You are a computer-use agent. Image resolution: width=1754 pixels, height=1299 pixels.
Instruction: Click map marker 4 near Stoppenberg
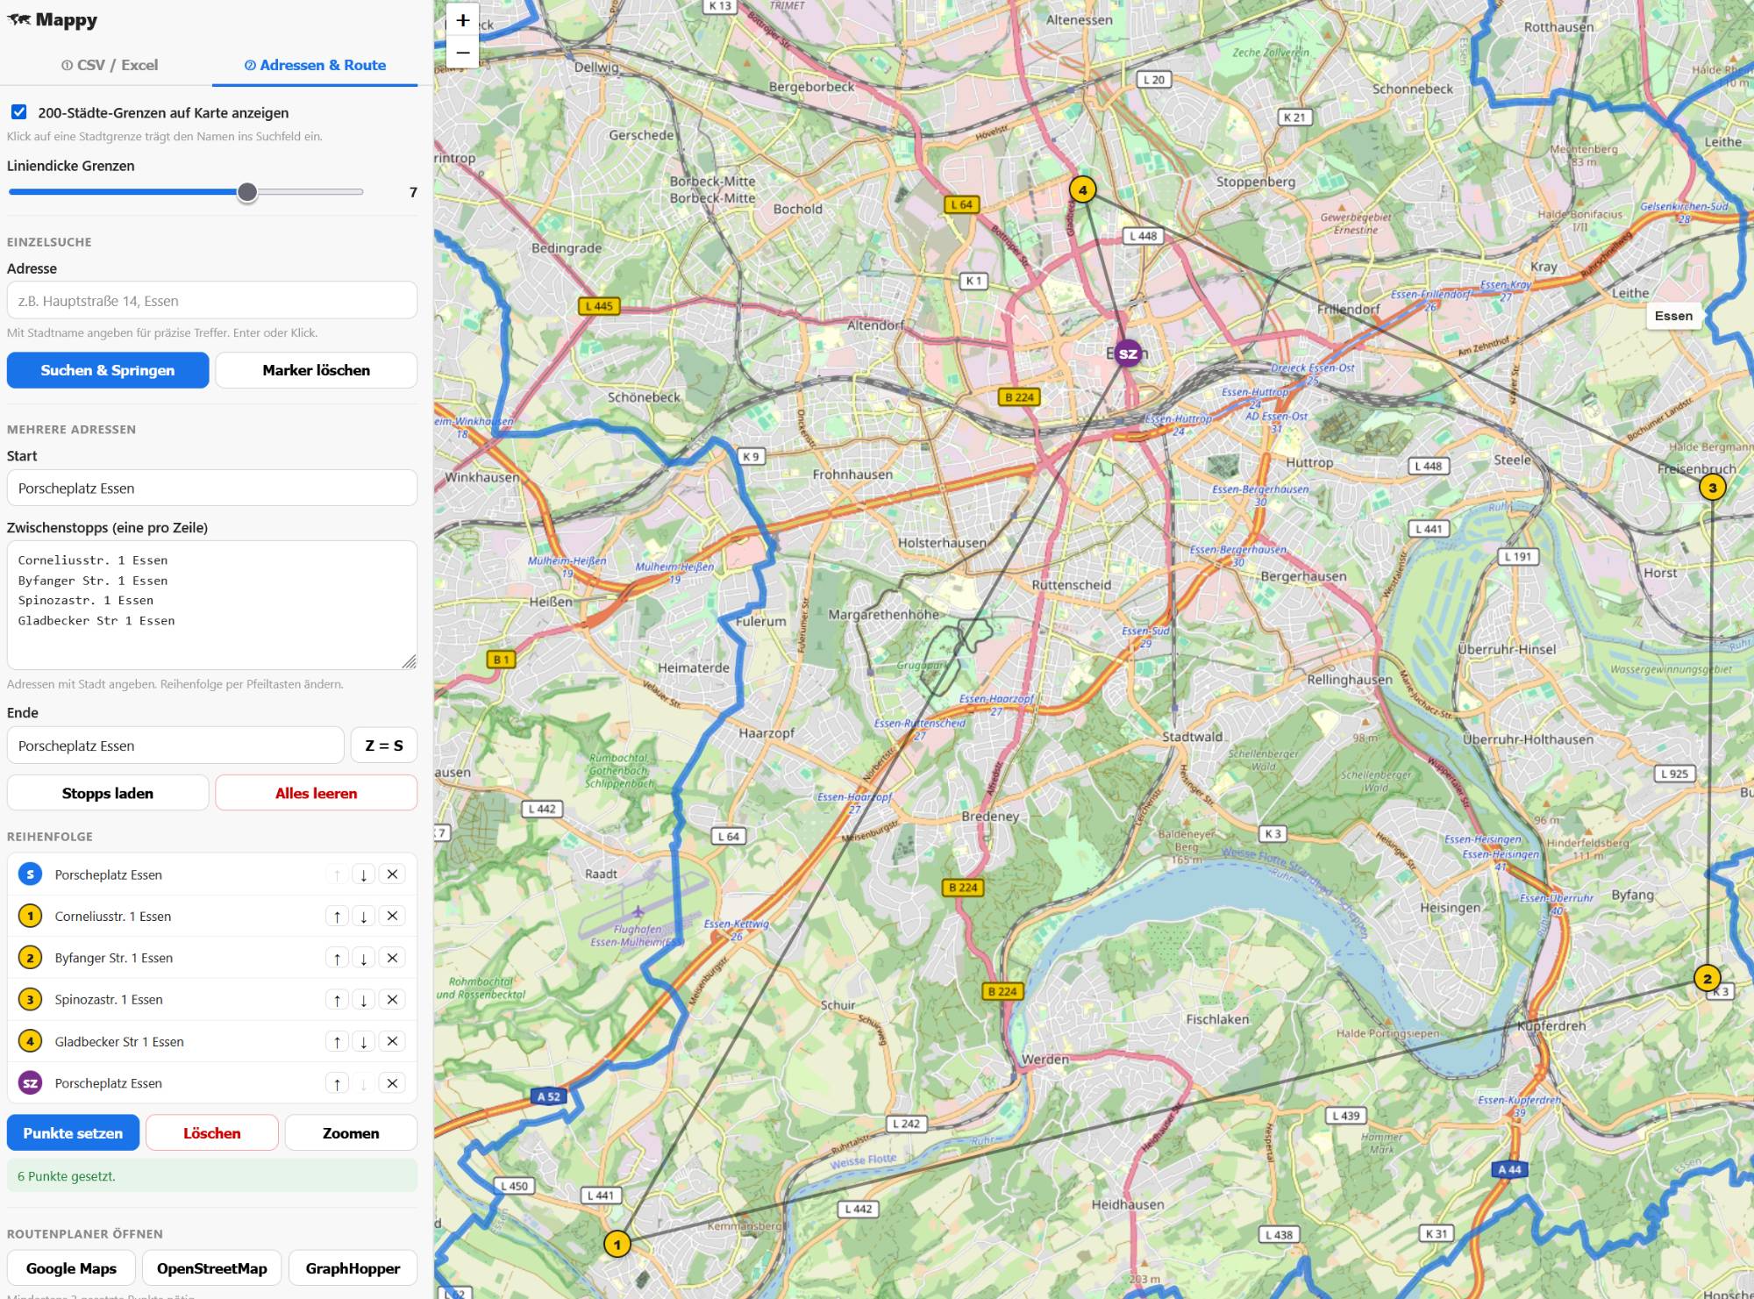coord(1082,189)
